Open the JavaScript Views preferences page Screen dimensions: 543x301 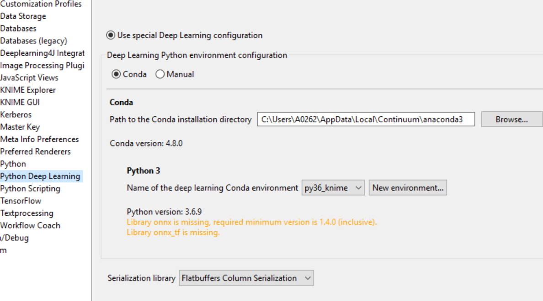pos(29,78)
